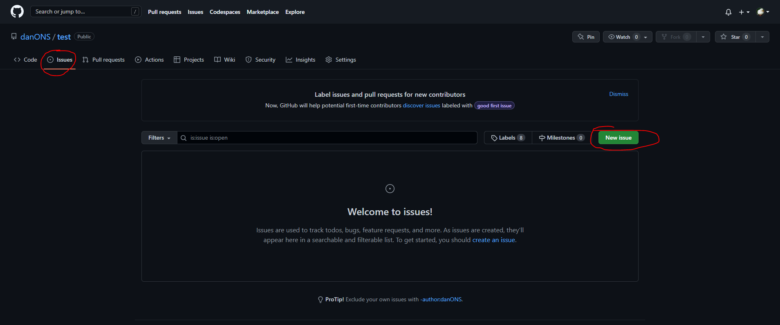This screenshot has width=780, height=325.
Task: Open the Actions tab
Action: 149,60
